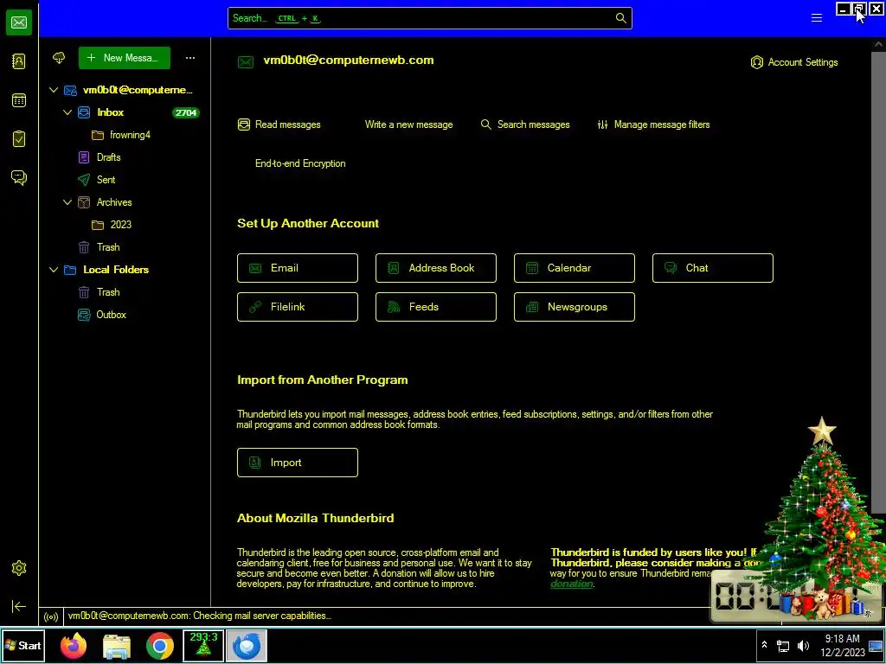Image resolution: width=886 pixels, height=664 pixels.
Task: Launch Firefox from the taskbar
Action: pyautogui.click(x=74, y=645)
